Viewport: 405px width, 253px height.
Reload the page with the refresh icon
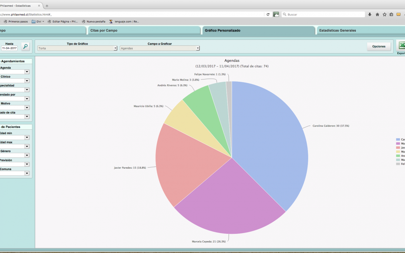point(268,15)
